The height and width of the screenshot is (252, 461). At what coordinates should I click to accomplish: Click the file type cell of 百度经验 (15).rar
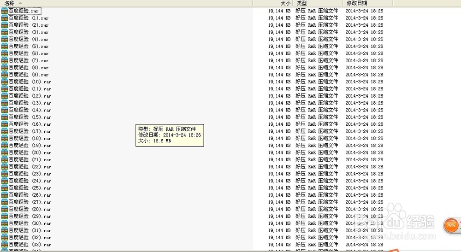point(317,117)
